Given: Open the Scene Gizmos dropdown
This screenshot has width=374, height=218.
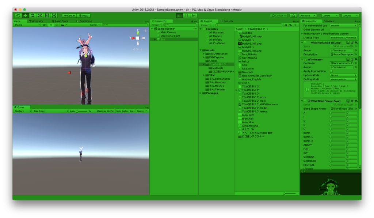Looking at the screenshot, I should pos(95,25).
